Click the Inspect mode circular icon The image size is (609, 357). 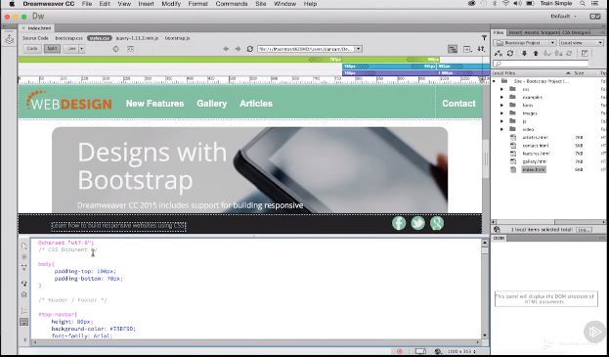coord(115,49)
